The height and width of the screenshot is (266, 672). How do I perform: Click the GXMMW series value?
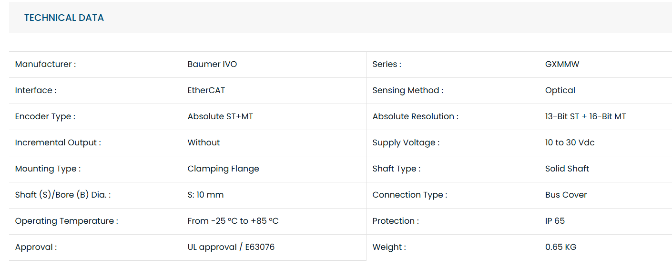562,65
